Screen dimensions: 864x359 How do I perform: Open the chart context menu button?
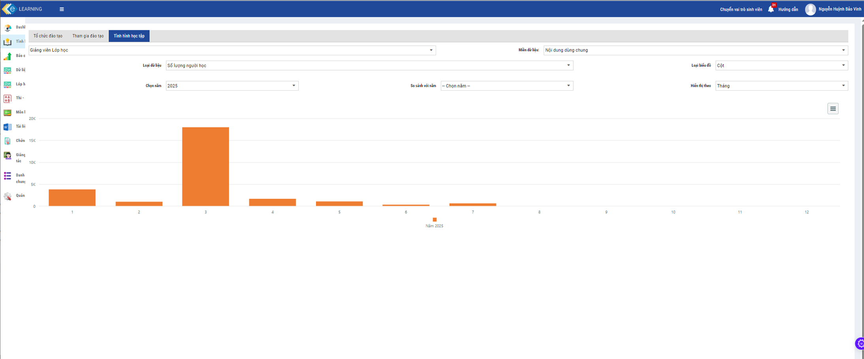[833, 109]
